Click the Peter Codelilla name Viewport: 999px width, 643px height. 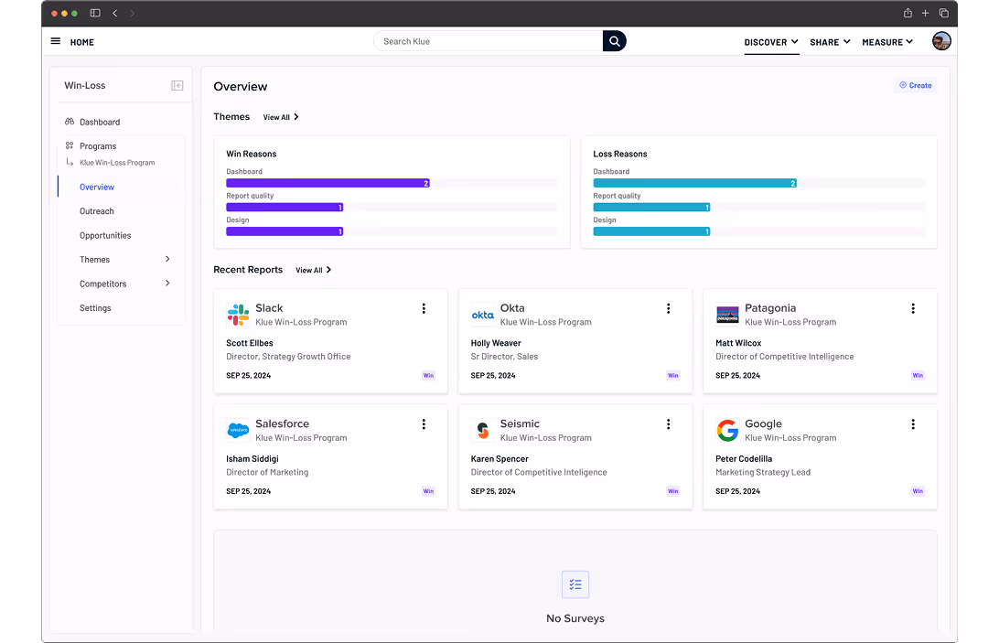click(744, 459)
